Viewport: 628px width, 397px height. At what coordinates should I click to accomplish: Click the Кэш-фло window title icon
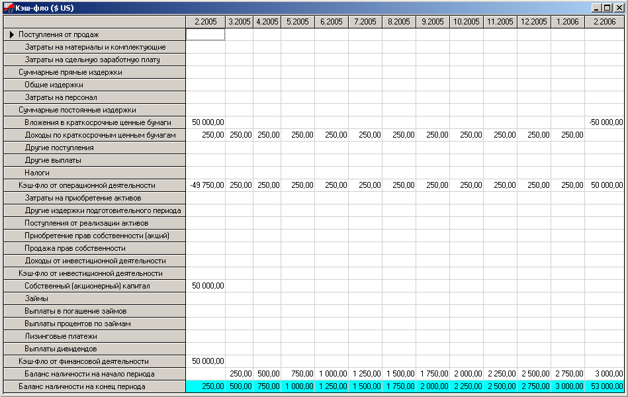9,8
